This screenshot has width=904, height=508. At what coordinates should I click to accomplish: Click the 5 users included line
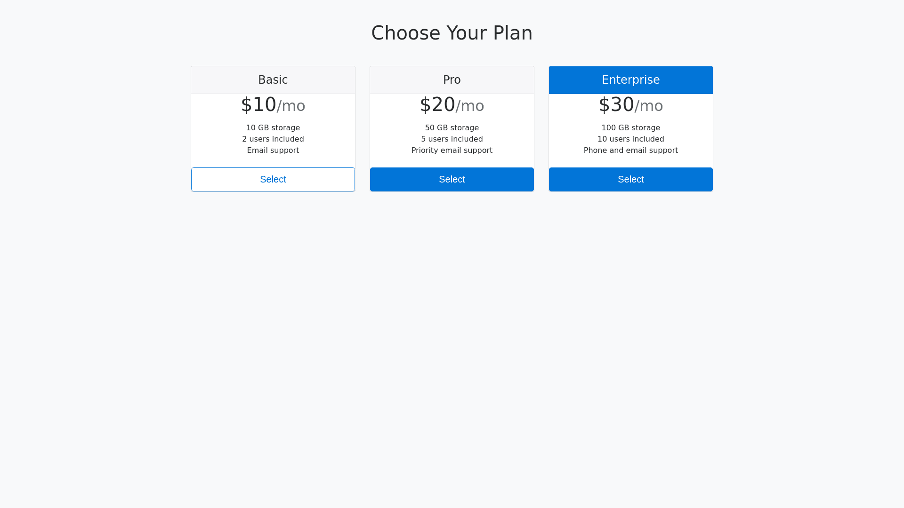(x=452, y=139)
